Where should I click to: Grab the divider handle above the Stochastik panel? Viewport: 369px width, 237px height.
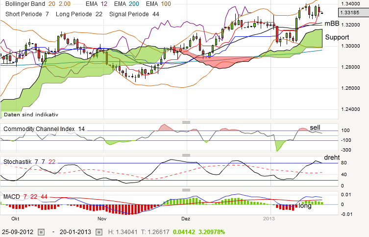pos(186,155)
